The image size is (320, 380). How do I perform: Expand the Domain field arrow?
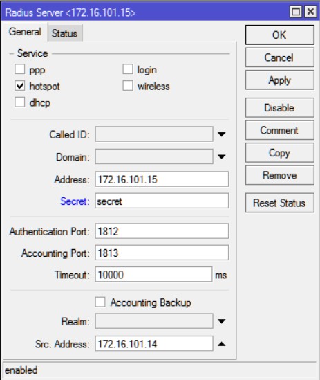pos(221,156)
